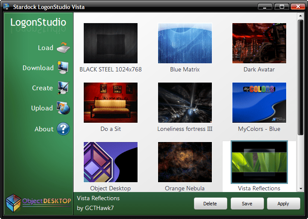Click the 'Orange Nebula' caption
Image resolution: width=308 pixels, height=219 pixels.
[185, 188]
